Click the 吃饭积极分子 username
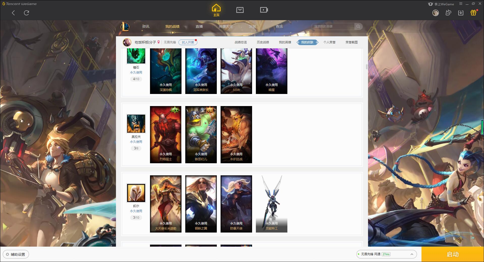 tap(145, 42)
